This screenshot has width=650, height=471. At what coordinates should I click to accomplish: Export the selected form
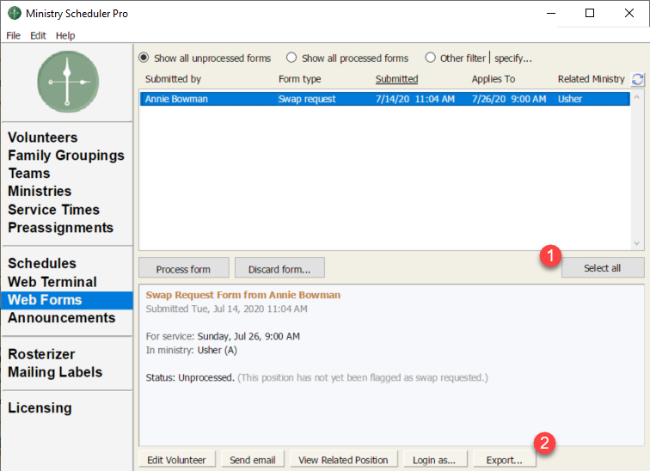498,460
